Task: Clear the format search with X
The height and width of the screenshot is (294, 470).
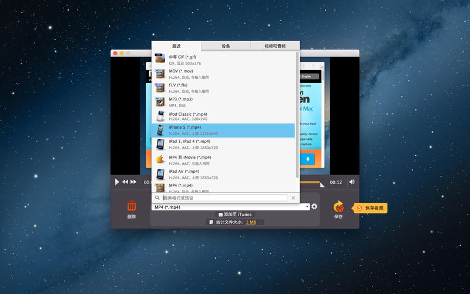Action: tap(293, 198)
